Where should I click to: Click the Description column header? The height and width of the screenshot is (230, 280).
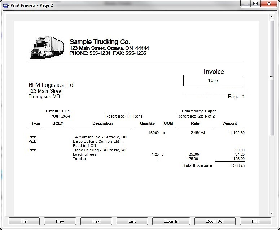point(102,123)
